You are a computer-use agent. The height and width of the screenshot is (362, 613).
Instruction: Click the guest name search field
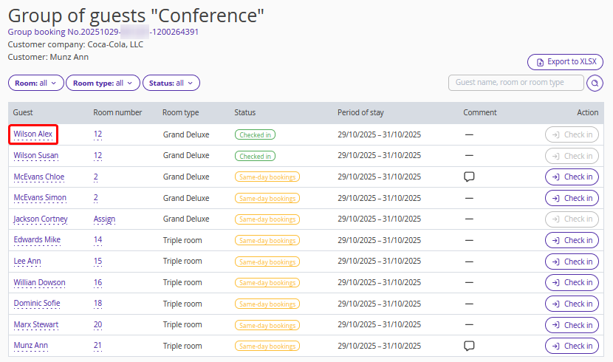516,83
